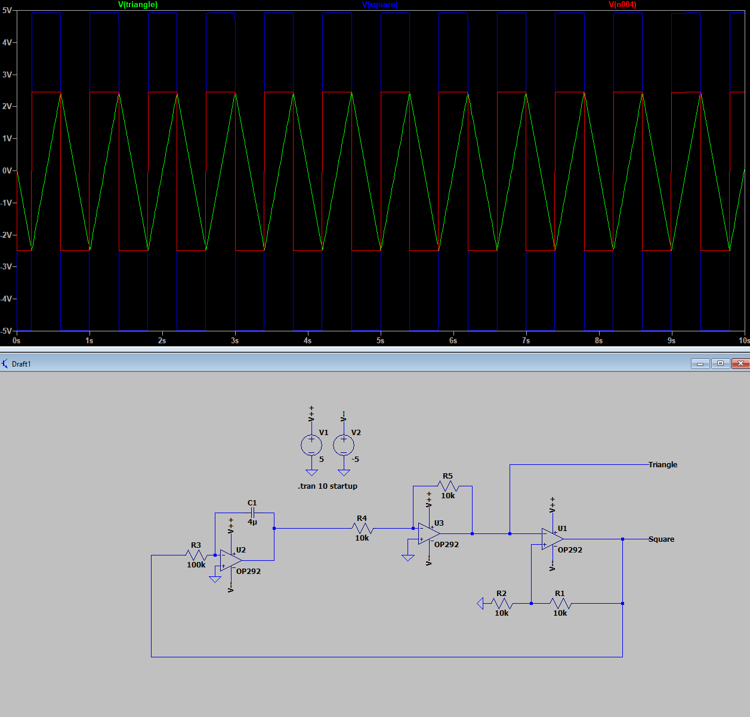Select the R4 10k resistor
750x717 pixels.
point(363,527)
